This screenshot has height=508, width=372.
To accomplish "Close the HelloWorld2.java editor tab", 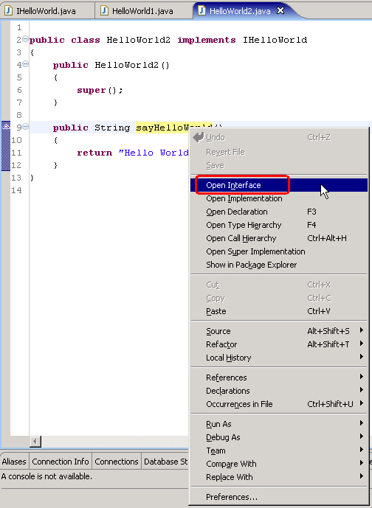I will 280,11.
